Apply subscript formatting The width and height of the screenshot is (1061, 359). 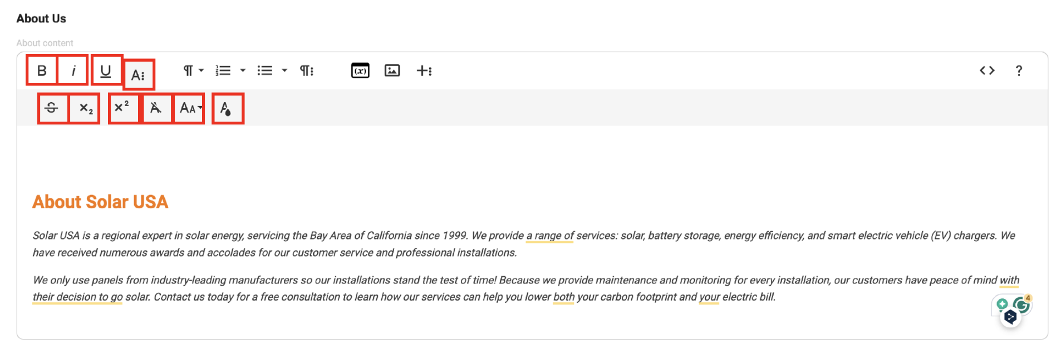click(85, 108)
